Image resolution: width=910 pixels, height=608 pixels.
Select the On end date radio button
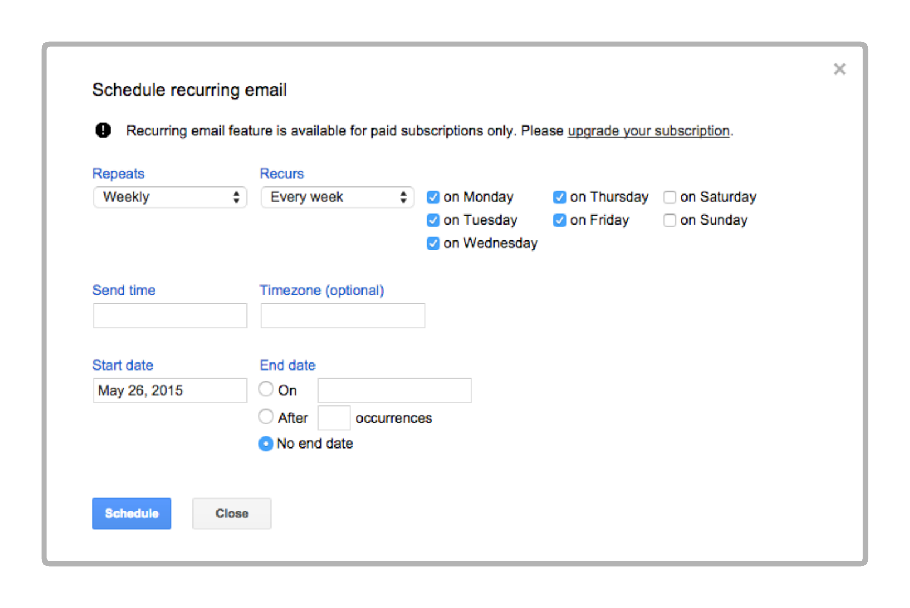pyautogui.click(x=266, y=389)
